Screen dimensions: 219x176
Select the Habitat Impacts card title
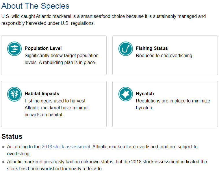[x=42, y=93]
